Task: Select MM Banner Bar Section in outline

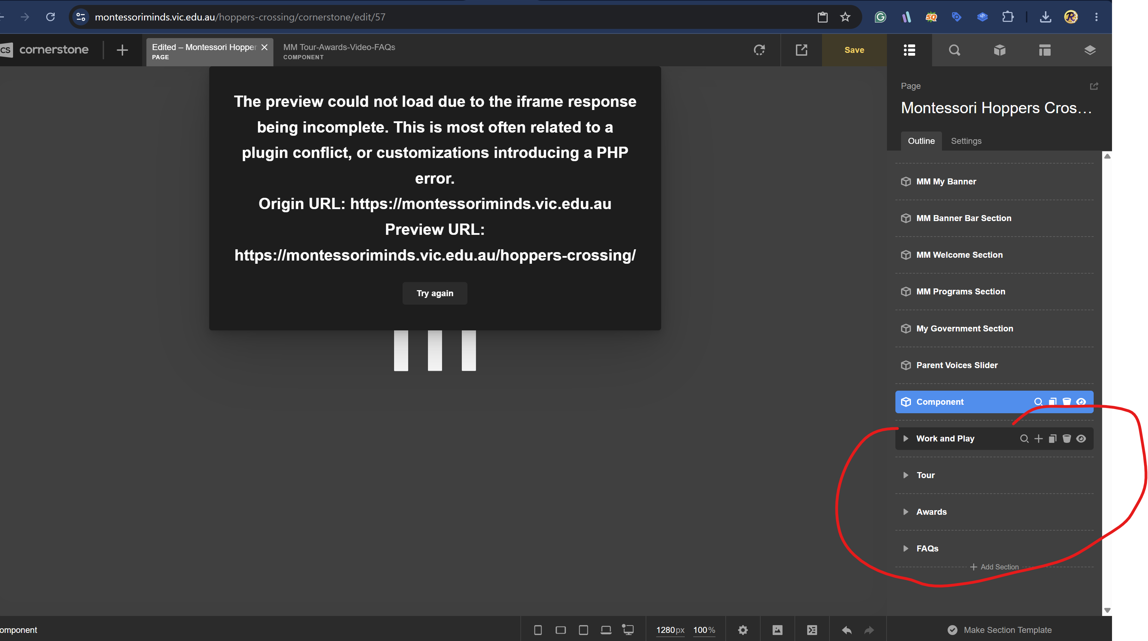Action: pos(994,218)
